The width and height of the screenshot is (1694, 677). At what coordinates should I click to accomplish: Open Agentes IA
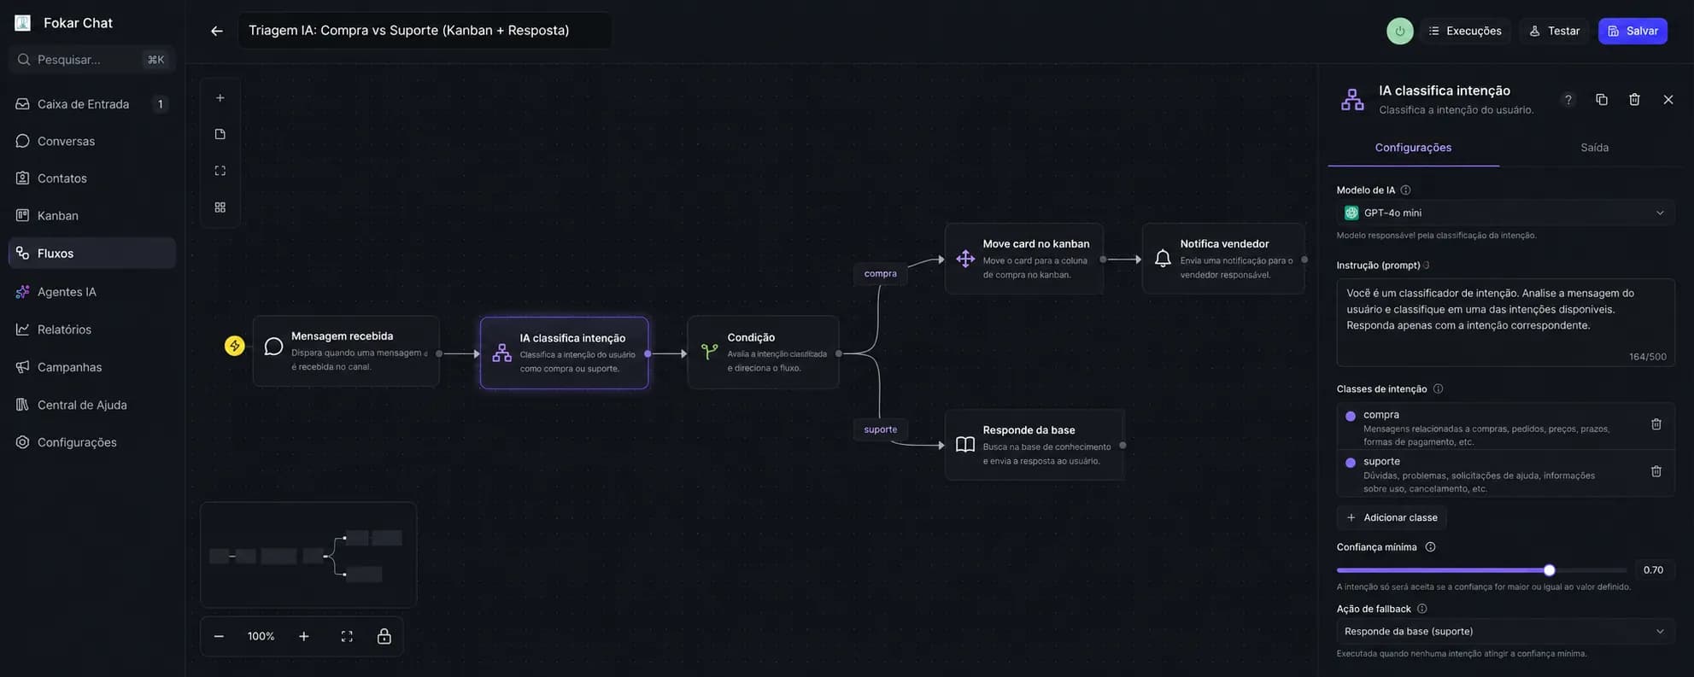click(x=91, y=292)
